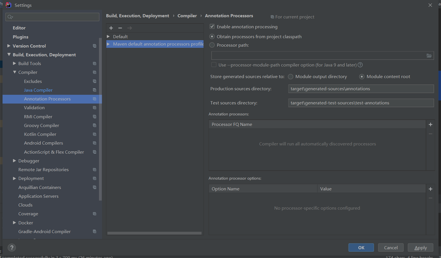Click the search icon in the settings search box
441x258 pixels.
(10, 17)
